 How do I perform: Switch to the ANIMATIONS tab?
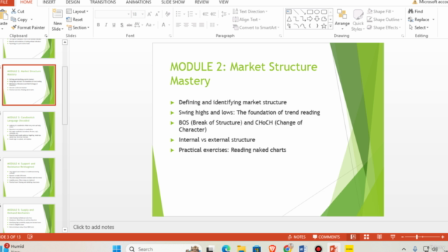(139, 2)
